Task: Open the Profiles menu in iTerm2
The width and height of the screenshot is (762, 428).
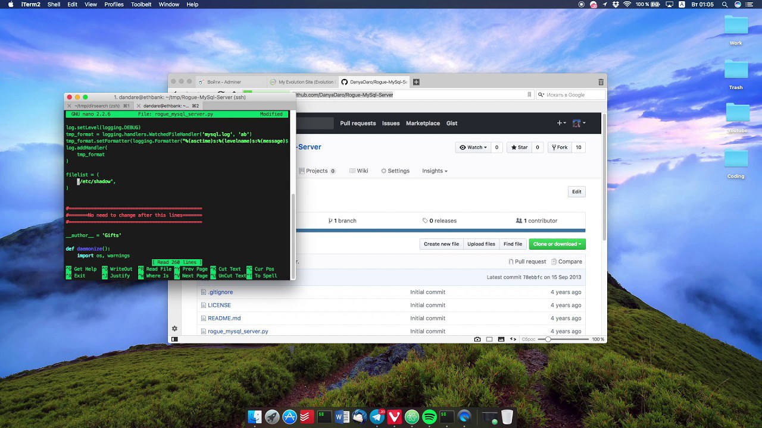Action: coord(114,4)
